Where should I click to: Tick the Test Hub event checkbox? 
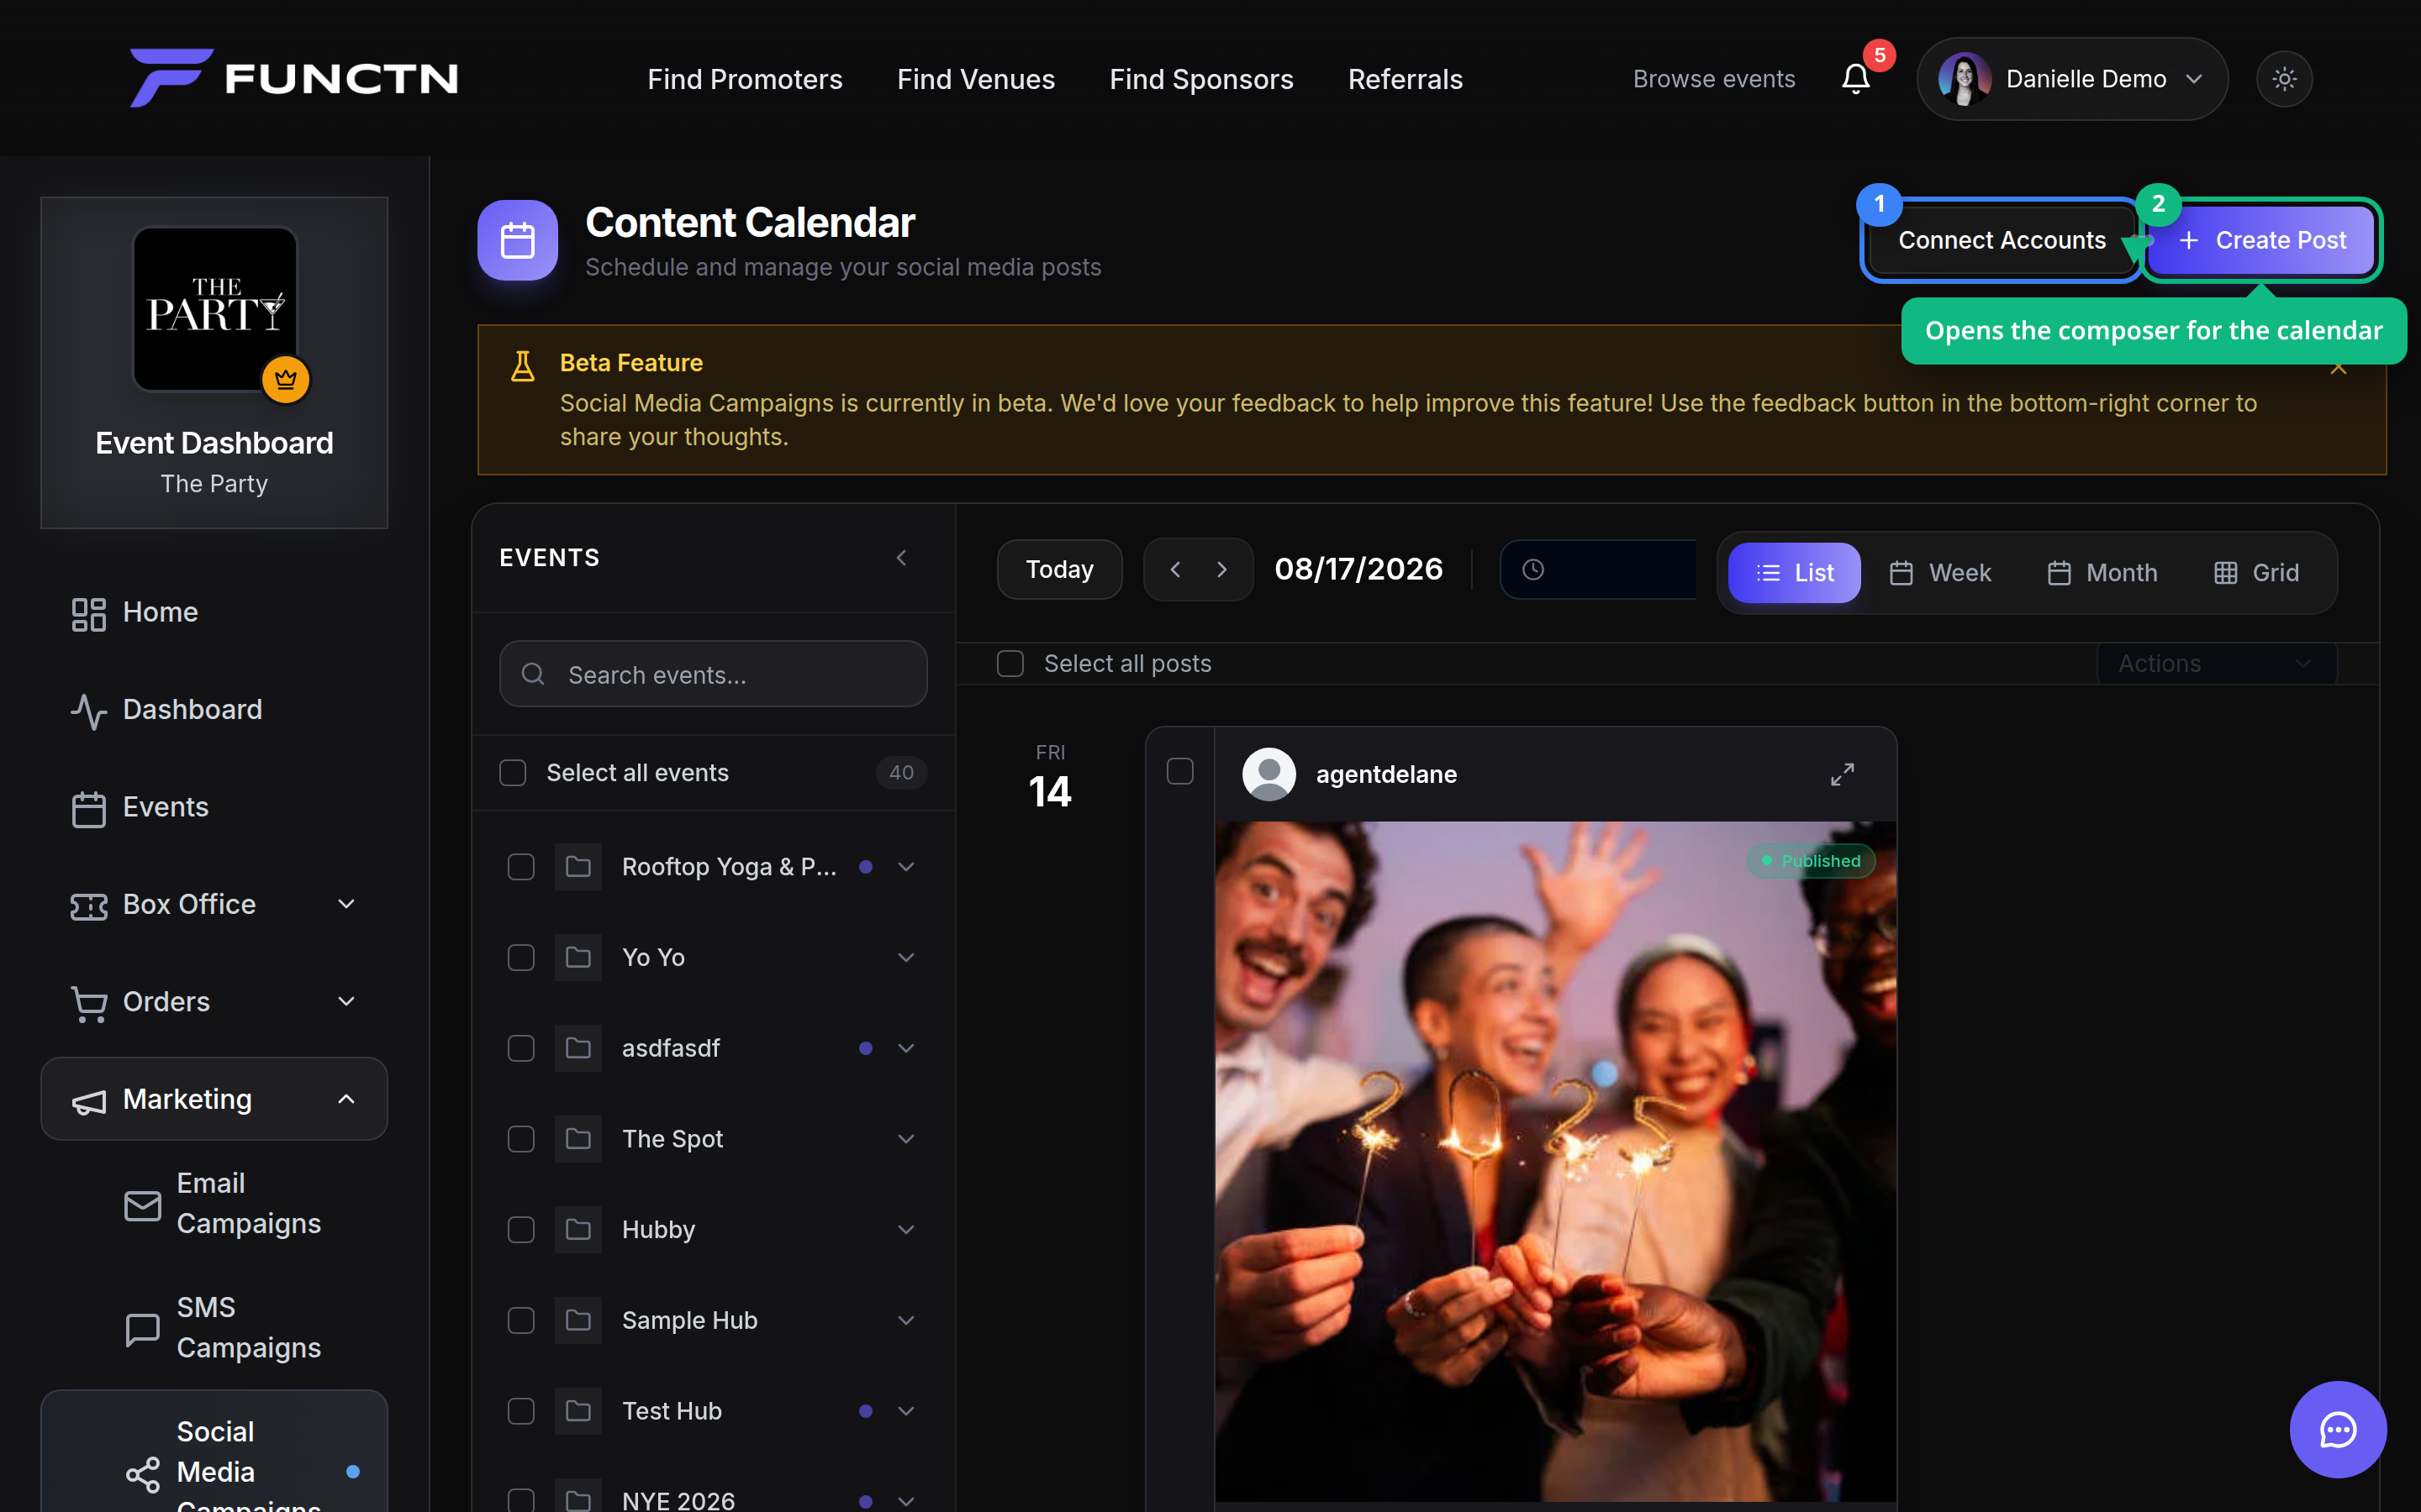521,1410
